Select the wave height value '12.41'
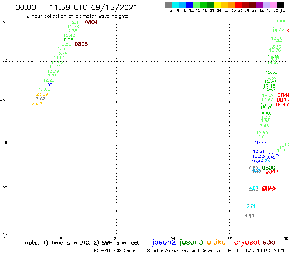This screenshot has width=289, height=254. (x=75, y=22)
